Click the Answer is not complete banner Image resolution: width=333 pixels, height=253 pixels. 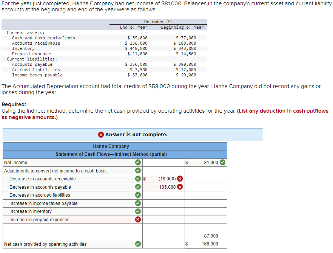pos(133,135)
